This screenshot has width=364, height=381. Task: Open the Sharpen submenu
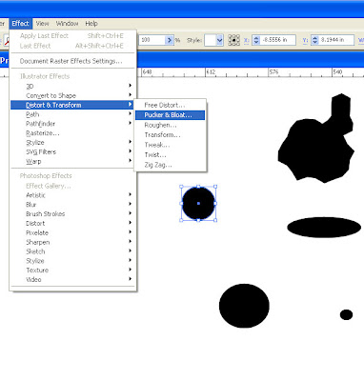click(72, 242)
